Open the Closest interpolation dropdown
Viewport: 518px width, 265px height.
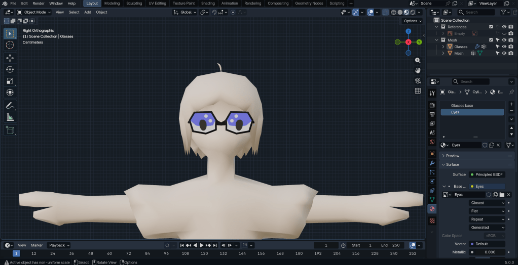pos(487,203)
